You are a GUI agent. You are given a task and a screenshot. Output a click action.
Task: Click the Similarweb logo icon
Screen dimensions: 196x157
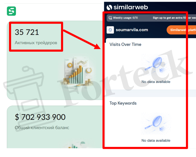109,7
